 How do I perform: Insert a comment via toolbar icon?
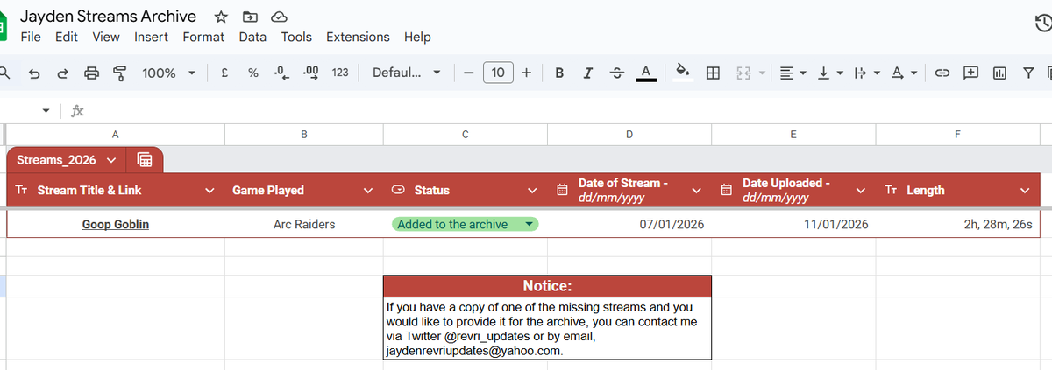click(x=971, y=73)
